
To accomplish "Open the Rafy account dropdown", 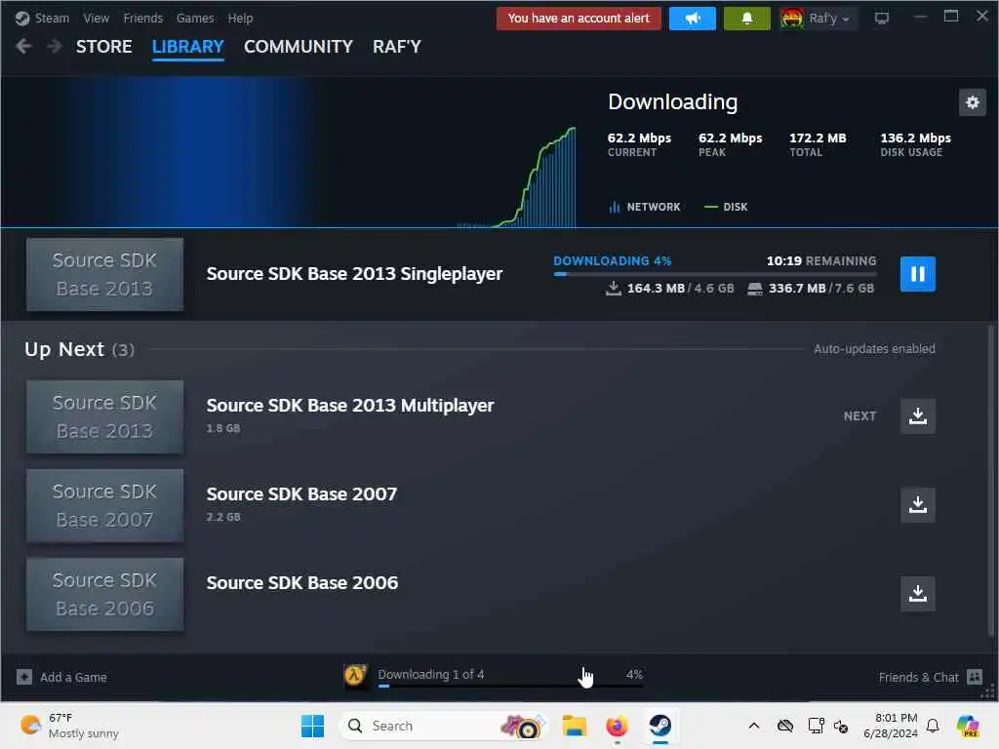I will pyautogui.click(x=818, y=19).
